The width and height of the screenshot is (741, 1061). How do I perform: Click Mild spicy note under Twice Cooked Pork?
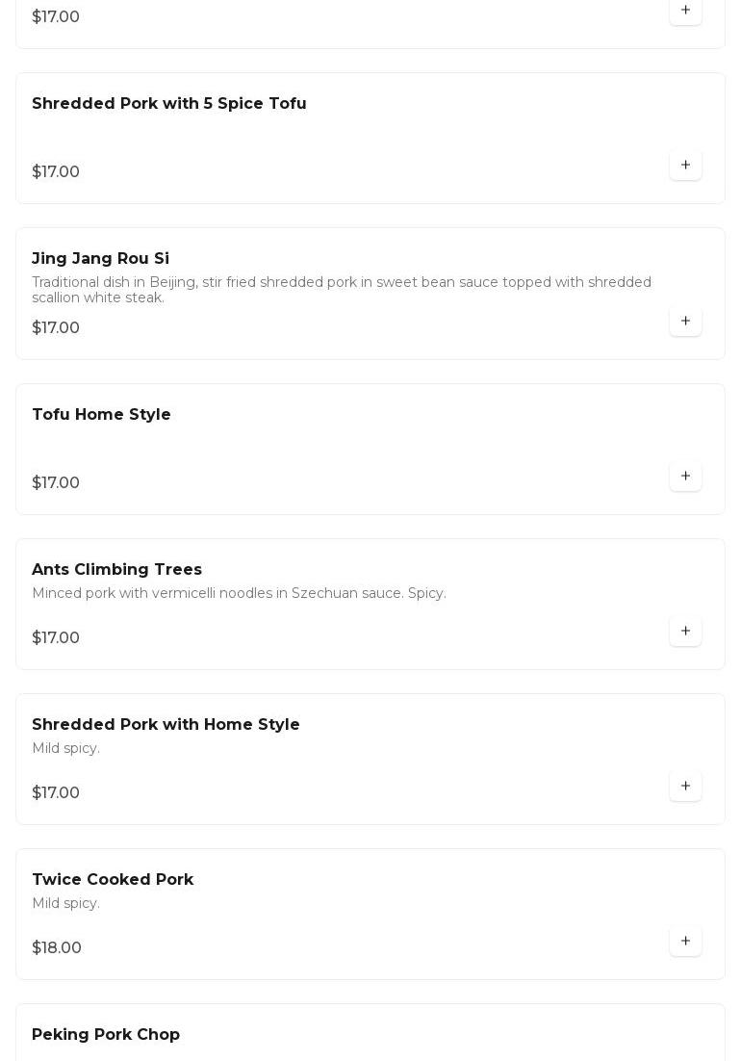(x=65, y=904)
